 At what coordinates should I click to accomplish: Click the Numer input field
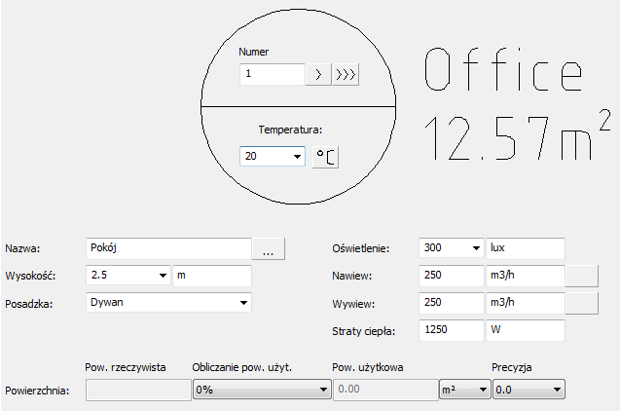pyautogui.click(x=273, y=74)
